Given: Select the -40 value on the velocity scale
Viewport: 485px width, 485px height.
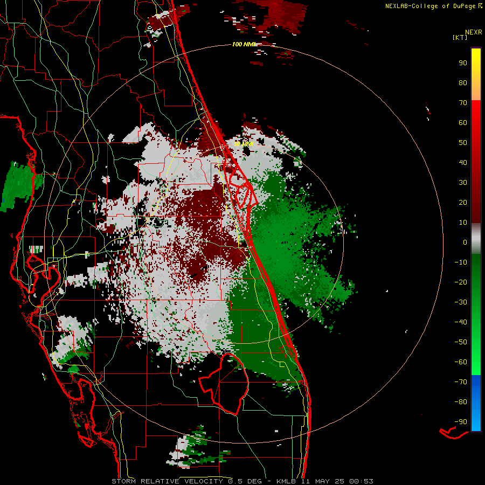Looking at the screenshot, I should 461,322.
